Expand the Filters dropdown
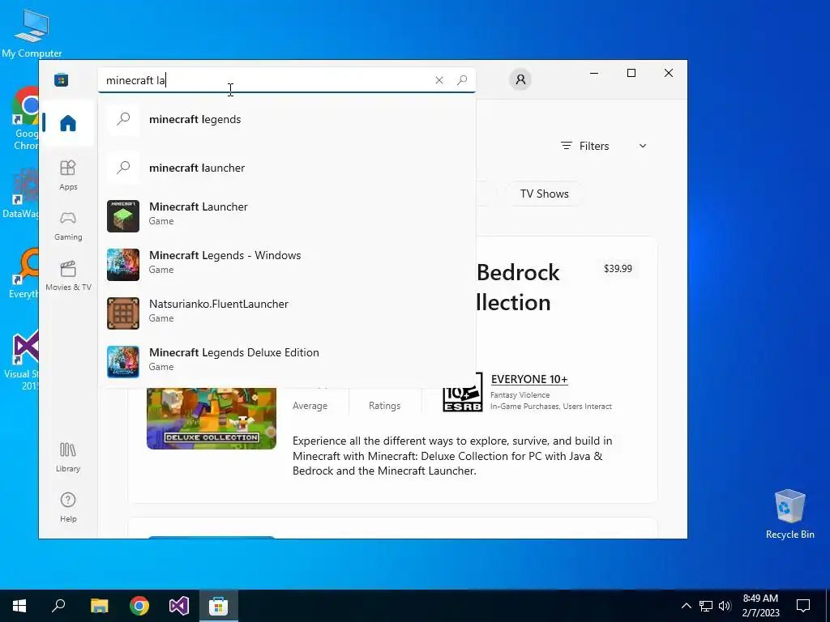 click(603, 146)
